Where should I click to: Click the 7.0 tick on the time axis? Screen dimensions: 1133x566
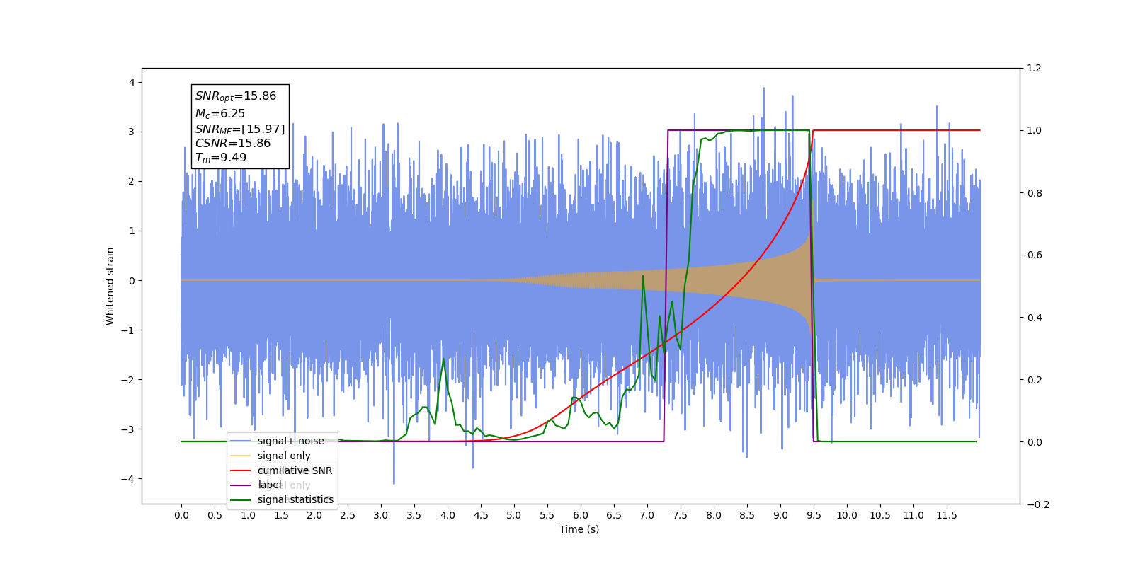tap(647, 515)
